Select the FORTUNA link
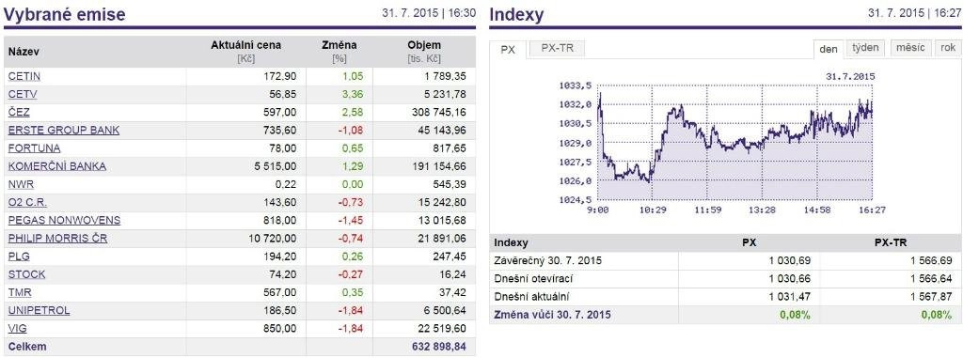Image resolution: width=963 pixels, height=358 pixels. [x=35, y=148]
